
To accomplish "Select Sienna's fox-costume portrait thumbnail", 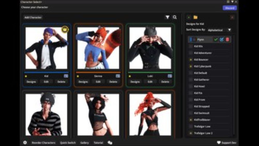I will (x=98, y=48).
